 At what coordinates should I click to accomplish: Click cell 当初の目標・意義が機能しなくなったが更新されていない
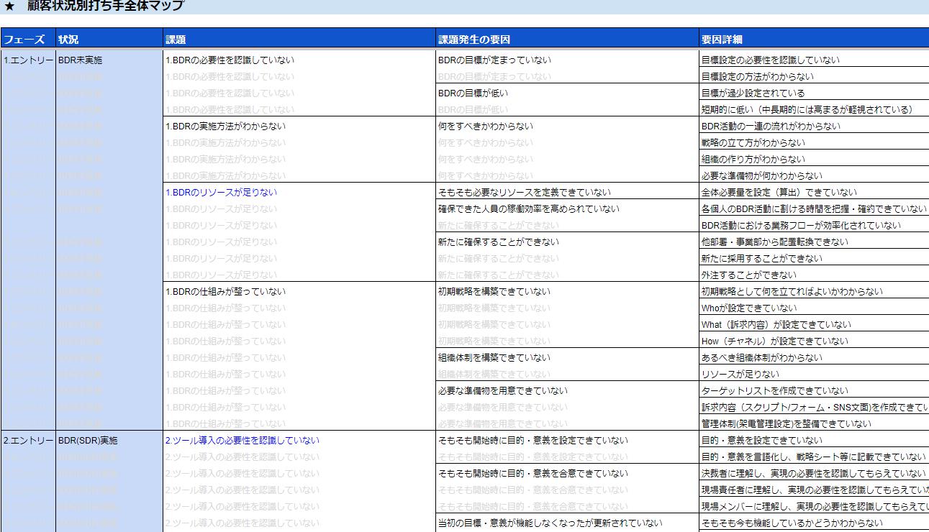pyautogui.click(x=567, y=523)
